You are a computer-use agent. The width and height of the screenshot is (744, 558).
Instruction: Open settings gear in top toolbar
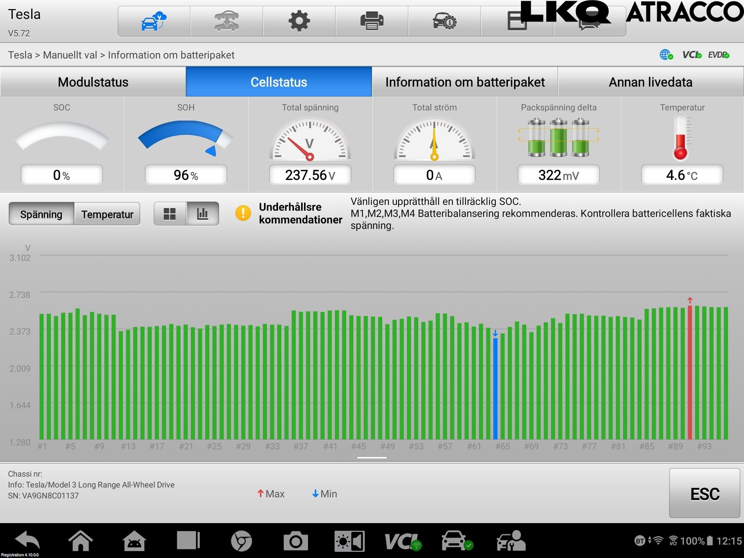point(299,21)
